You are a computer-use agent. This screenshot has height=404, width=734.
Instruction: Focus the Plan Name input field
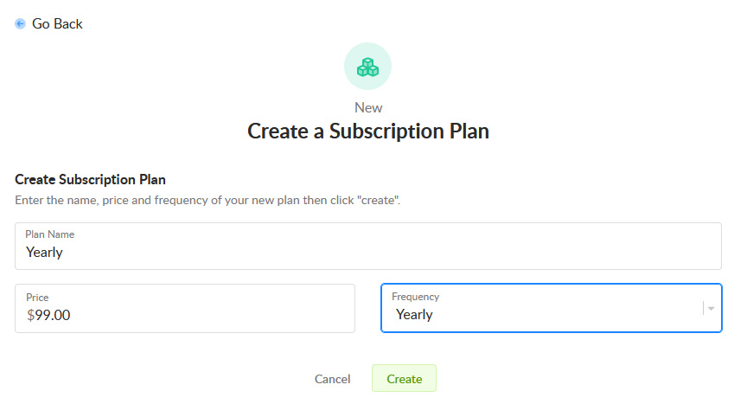coord(368,246)
